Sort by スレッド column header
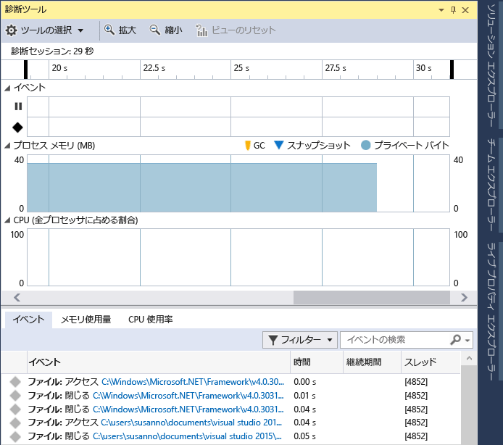 [431, 362]
